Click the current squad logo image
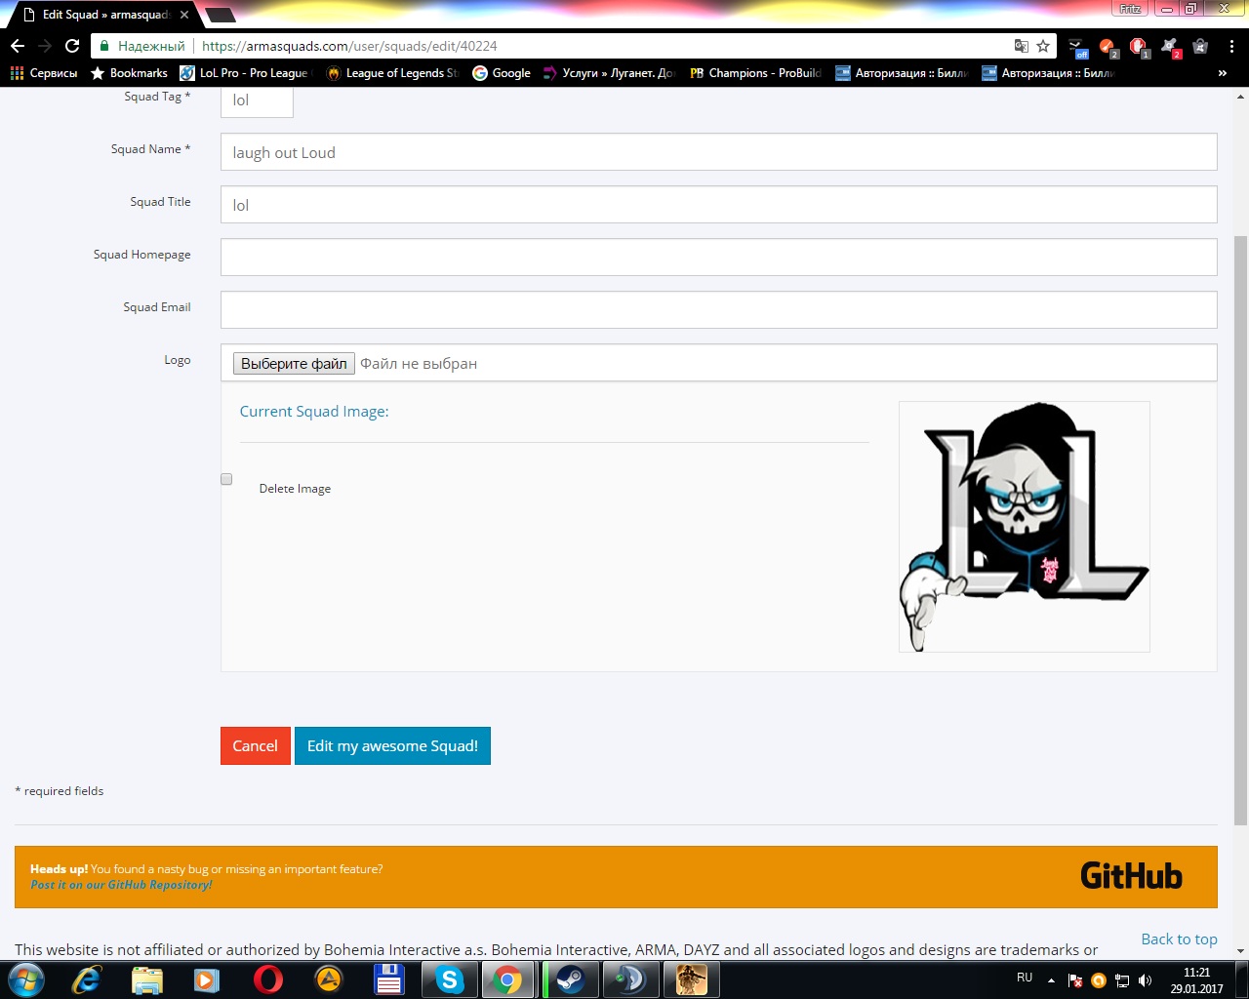1249x999 pixels. tap(1025, 527)
